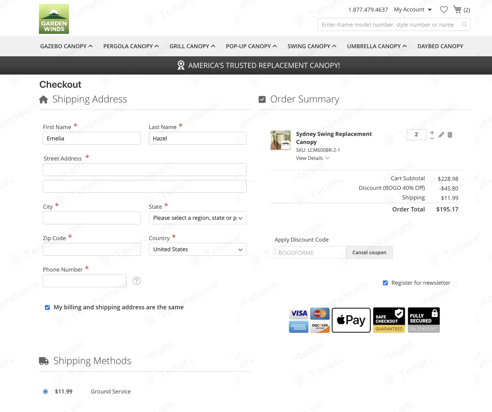The width and height of the screenshot is (492, 412).
Task: Click the search magnifier icon
Action: (464, 25)
